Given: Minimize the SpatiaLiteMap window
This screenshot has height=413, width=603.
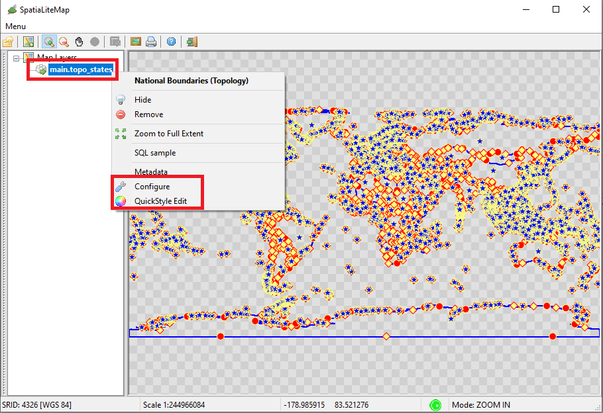Looking at the screenshot, I should click(526, 9).
